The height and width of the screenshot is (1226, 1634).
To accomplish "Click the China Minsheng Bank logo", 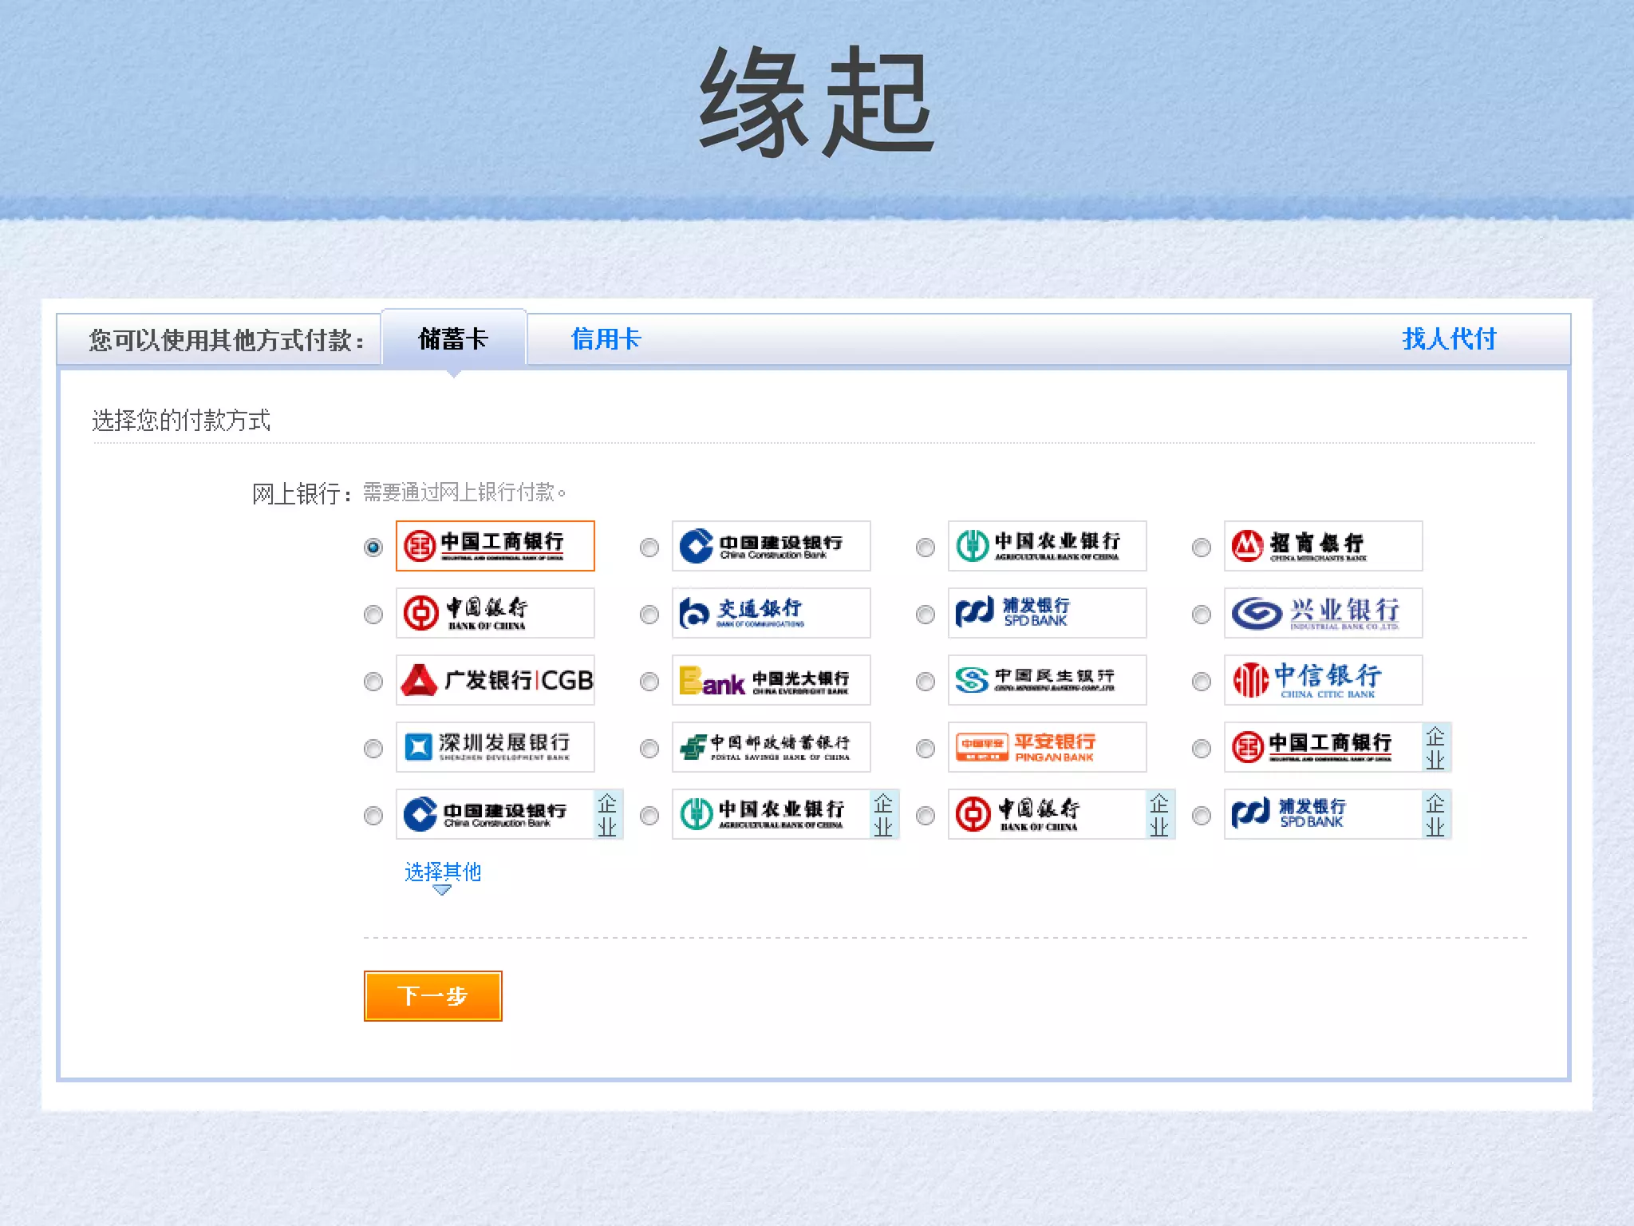I will [1047, 680].
